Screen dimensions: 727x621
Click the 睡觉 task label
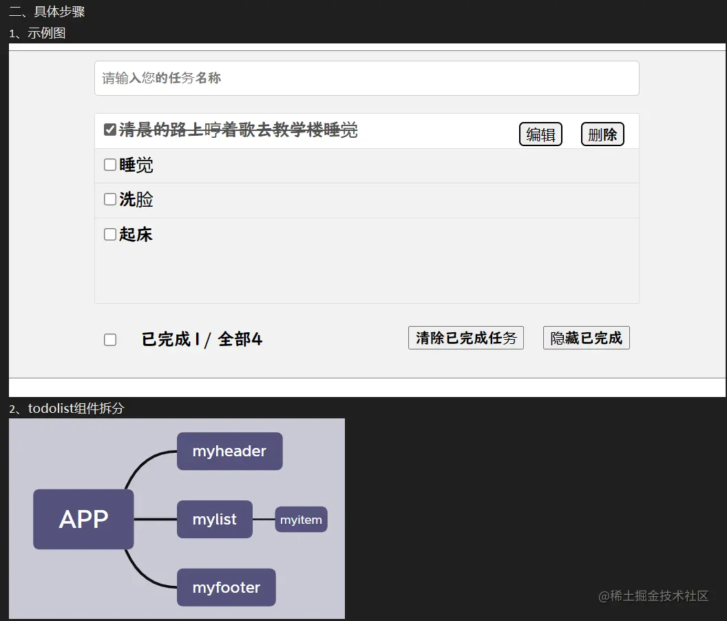(136, 165)
